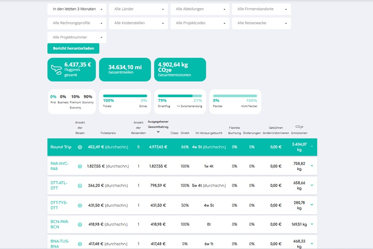Click the Tickets vs Extras progress bar
Image resolution: width=373 pixels, height=249 pixels.
point(125,96)
